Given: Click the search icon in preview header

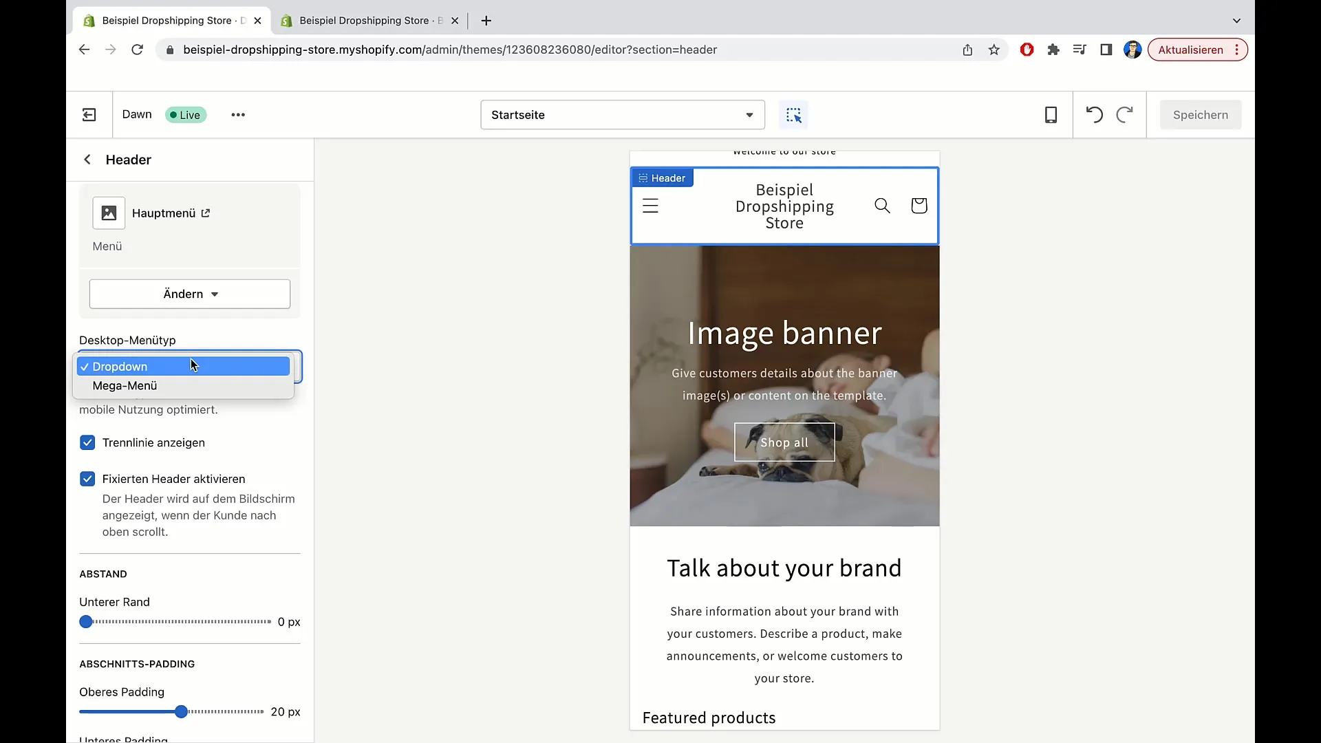Looking at the screenshot, I should point(882,206).
